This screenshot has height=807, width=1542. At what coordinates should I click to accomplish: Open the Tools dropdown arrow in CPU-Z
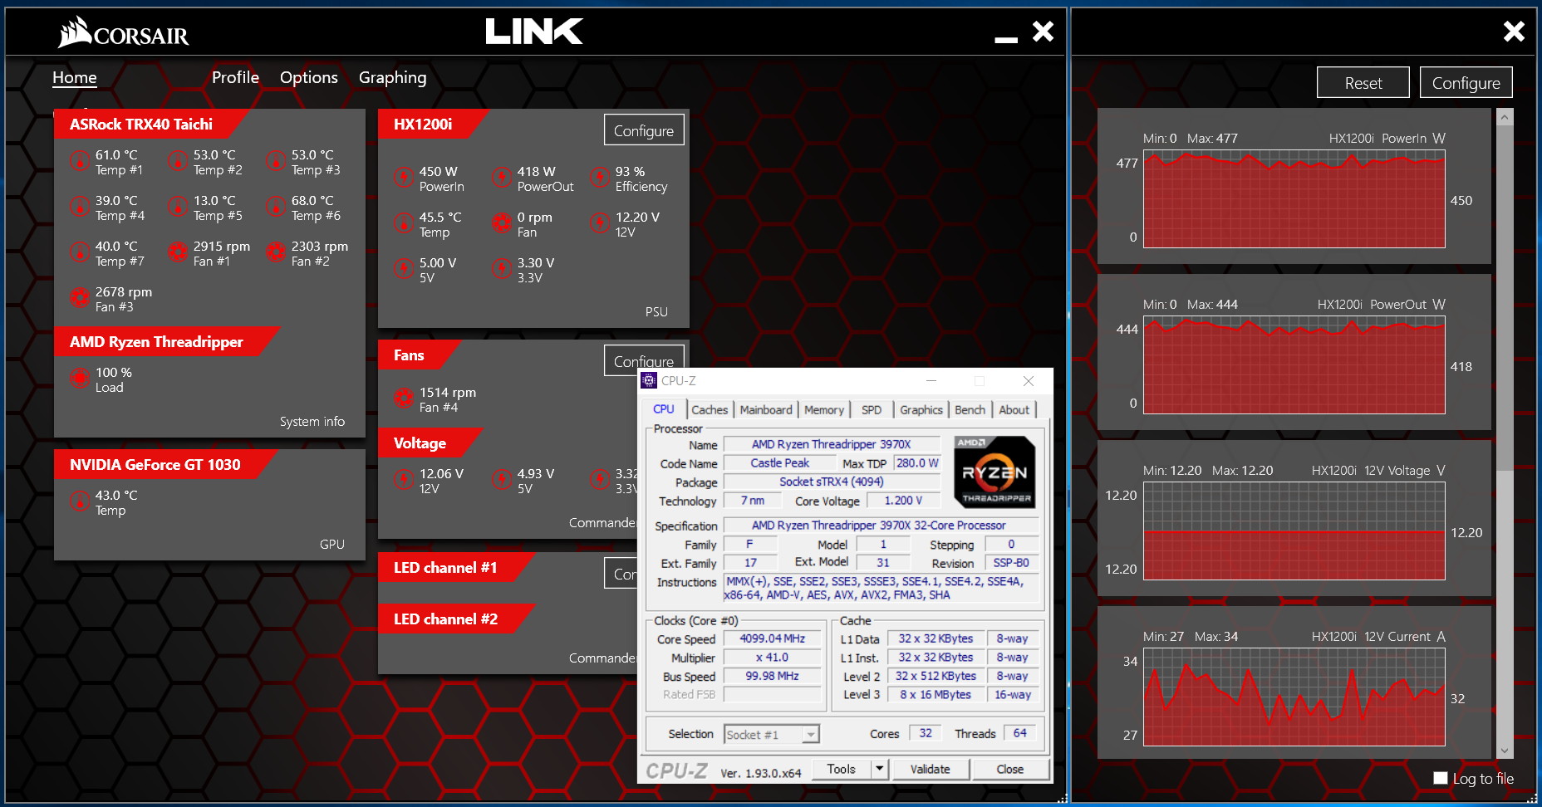click(879, 769)
